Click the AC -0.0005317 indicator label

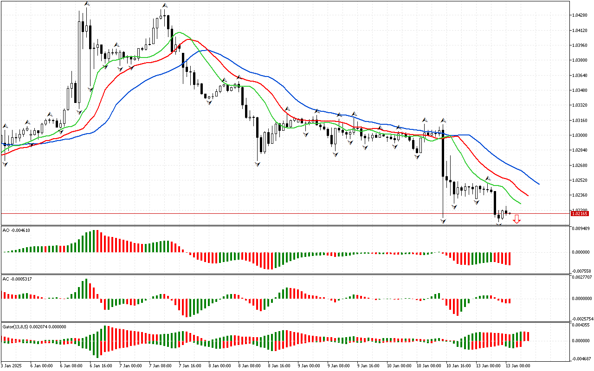[18, 279]
